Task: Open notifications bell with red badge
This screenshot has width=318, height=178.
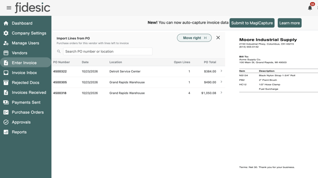Action: (x=310, y=7)
